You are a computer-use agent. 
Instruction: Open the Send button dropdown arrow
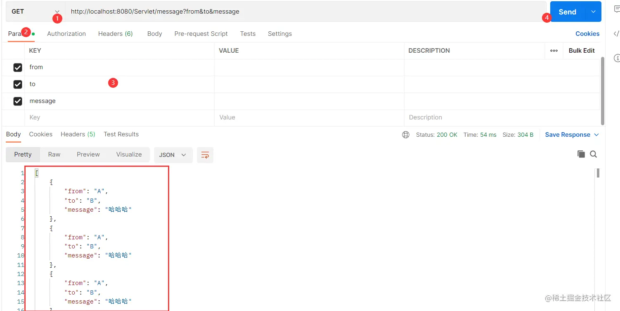(593, 12)
